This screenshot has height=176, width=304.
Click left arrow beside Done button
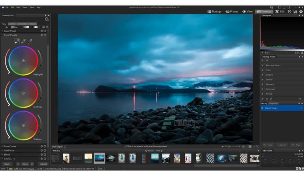pyautogui.click(x=18, y=164)
